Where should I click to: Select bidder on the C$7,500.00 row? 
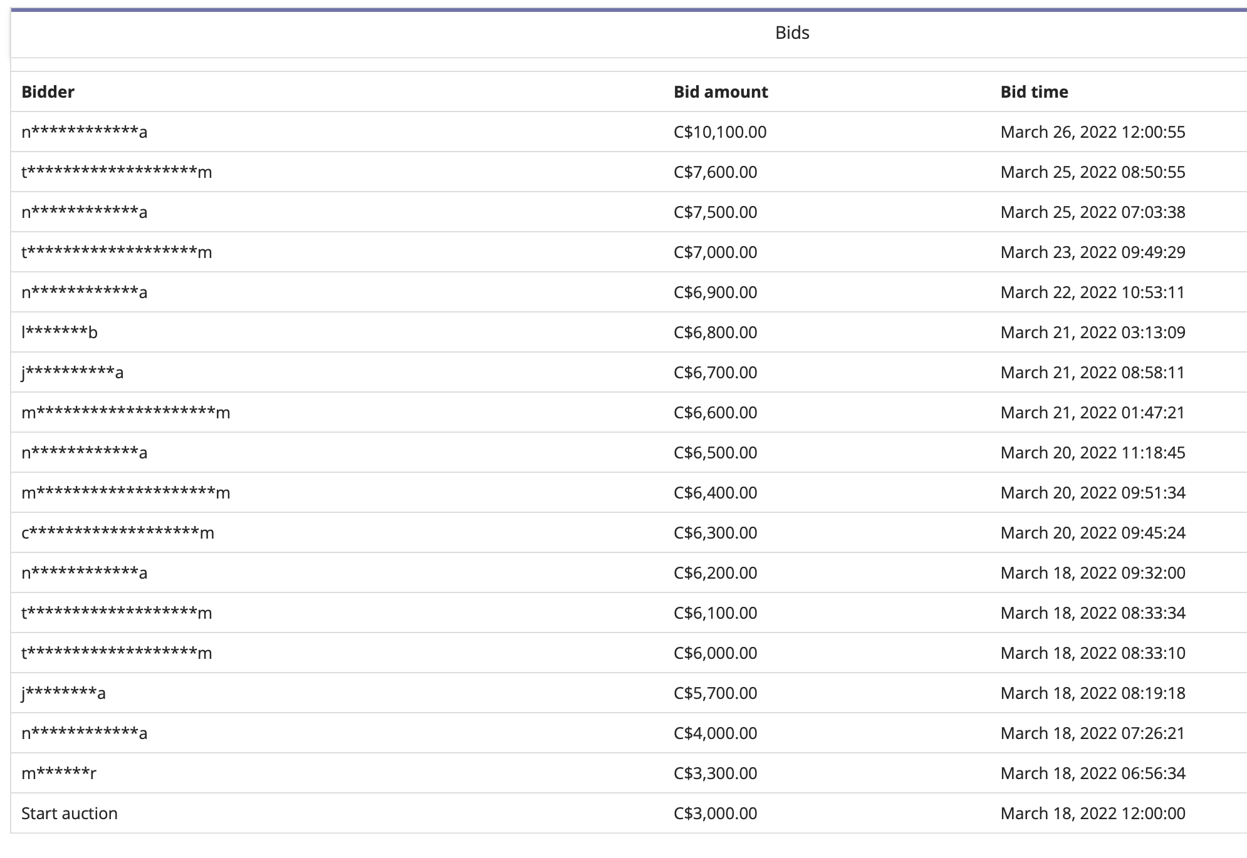click(x=84, y=212)
